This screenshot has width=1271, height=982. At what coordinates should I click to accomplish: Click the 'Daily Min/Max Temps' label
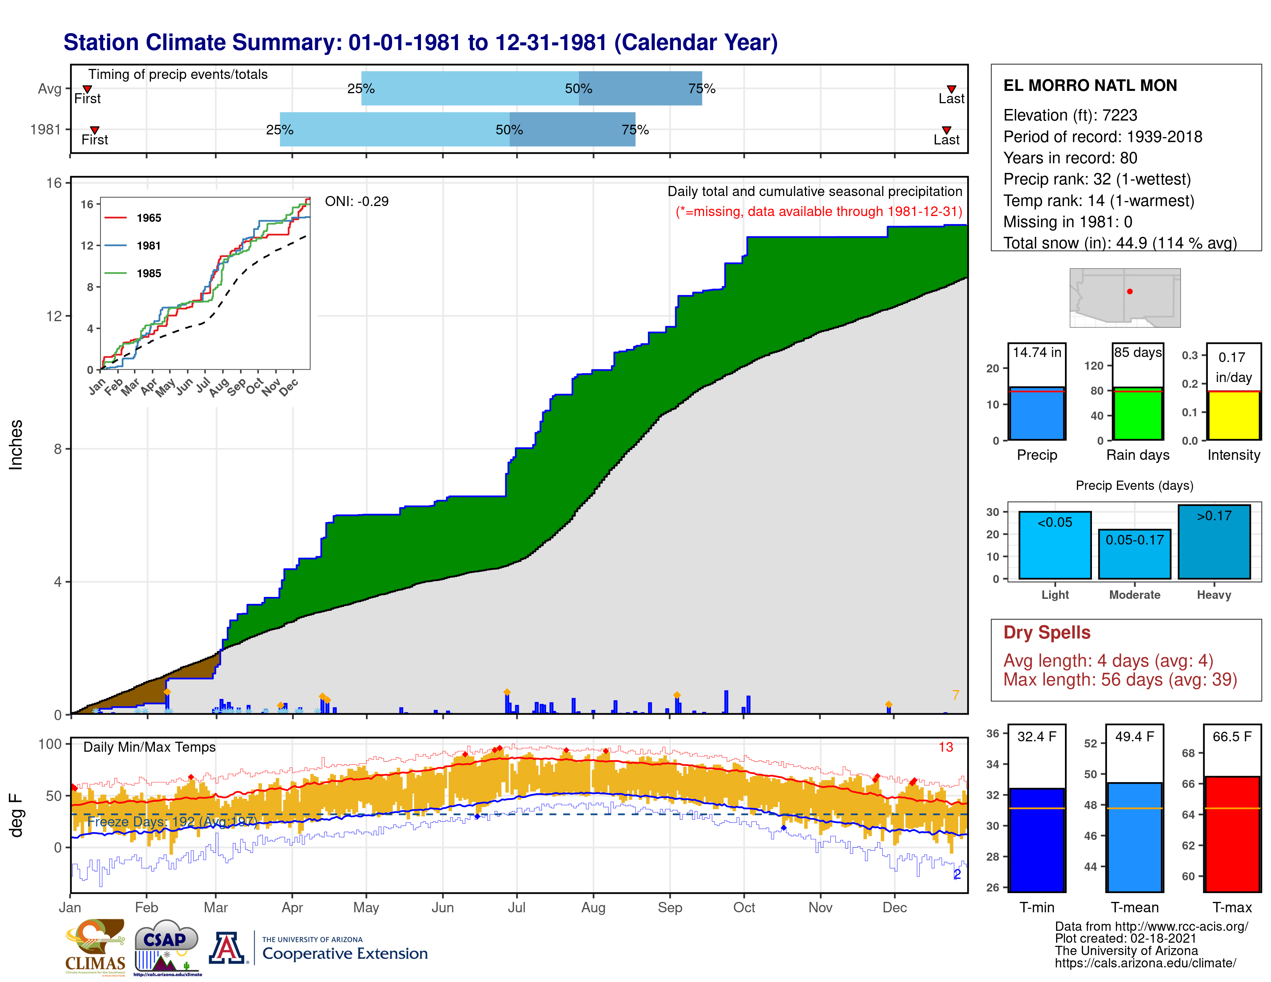click(x=149, y=747)
